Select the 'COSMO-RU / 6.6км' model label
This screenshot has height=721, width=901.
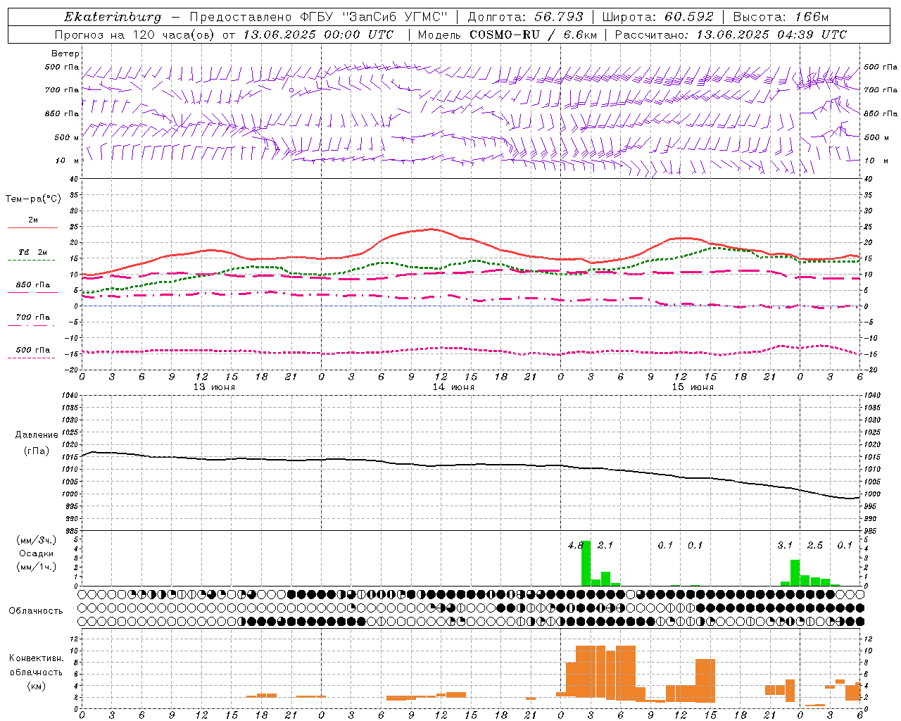pyautogui.click(x=533, y=35)
